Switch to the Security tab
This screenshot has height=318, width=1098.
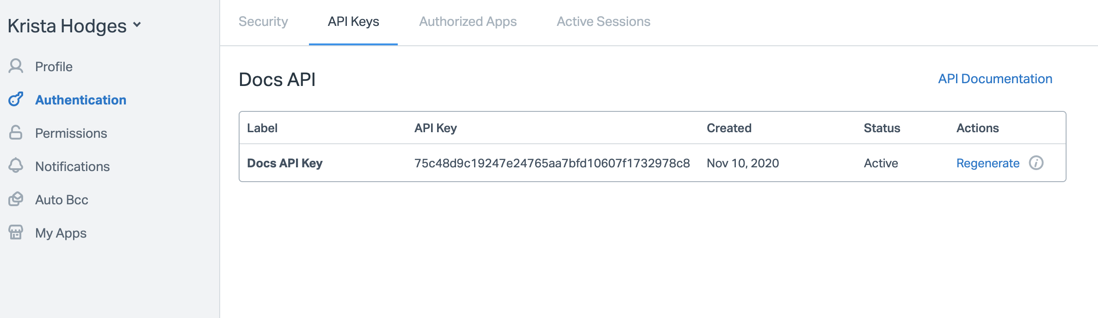[263, 21]
